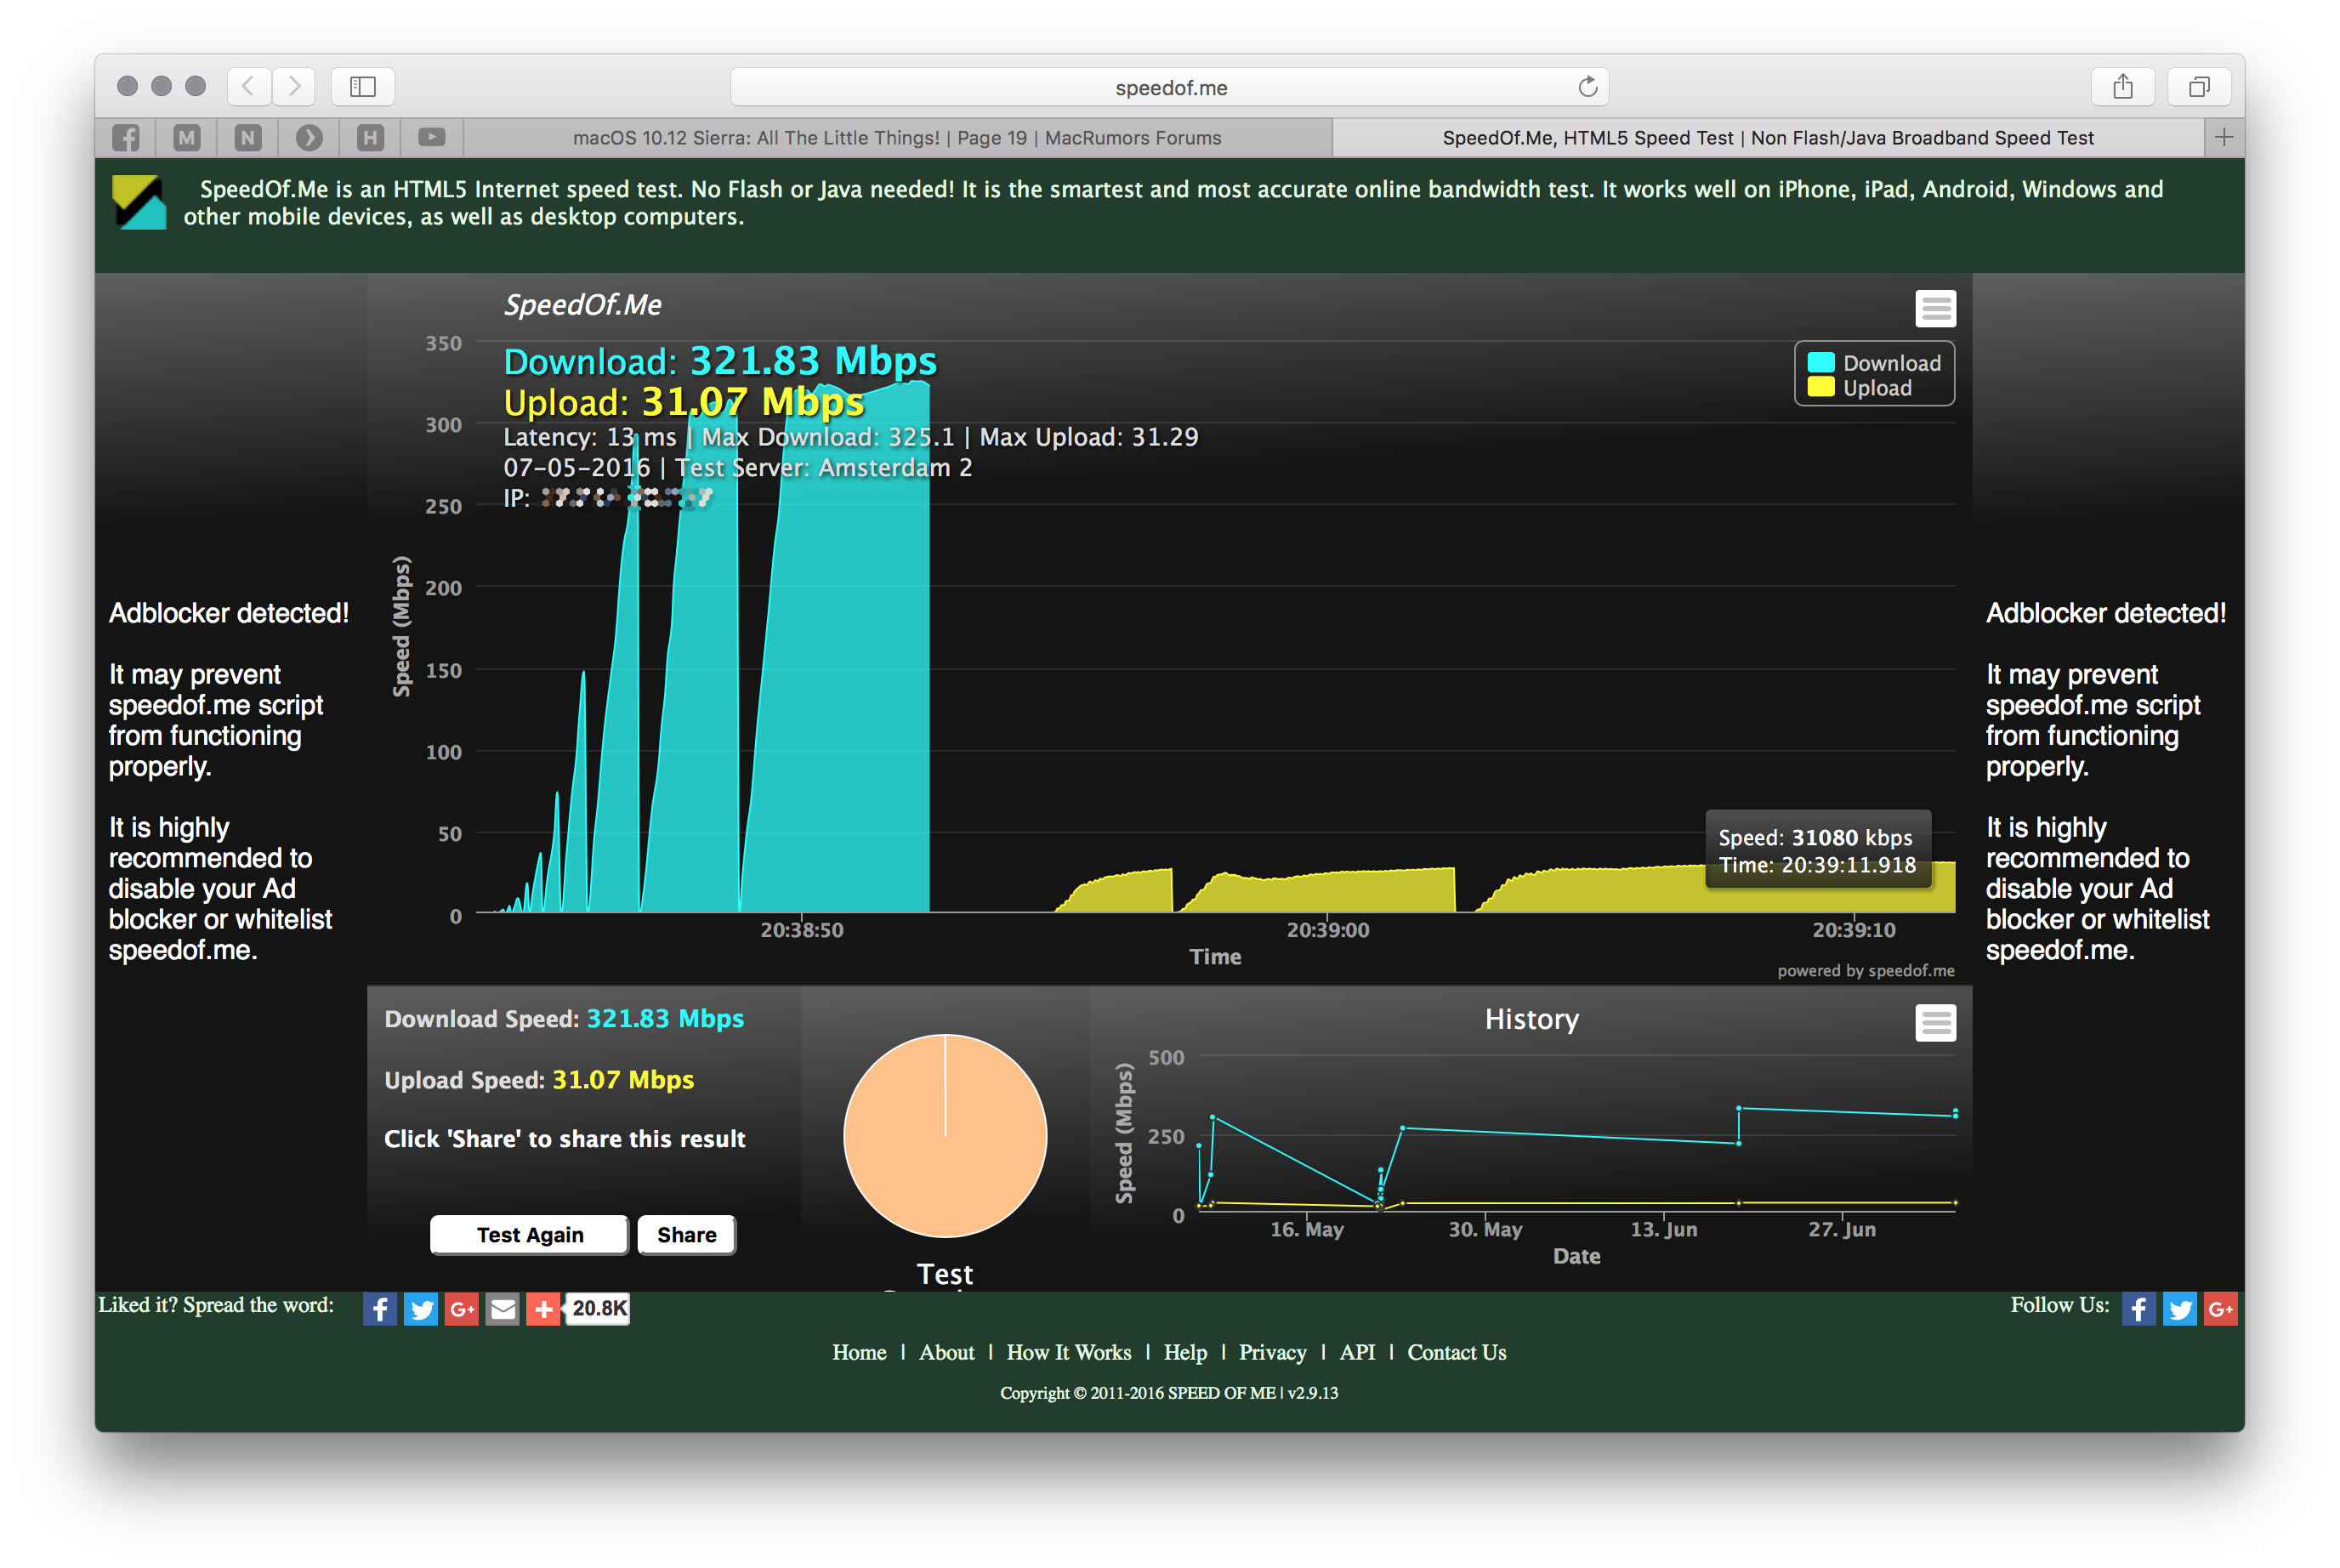Click the Share button
Screen dimensions: 2340x1568
(x=686, y=1234)
